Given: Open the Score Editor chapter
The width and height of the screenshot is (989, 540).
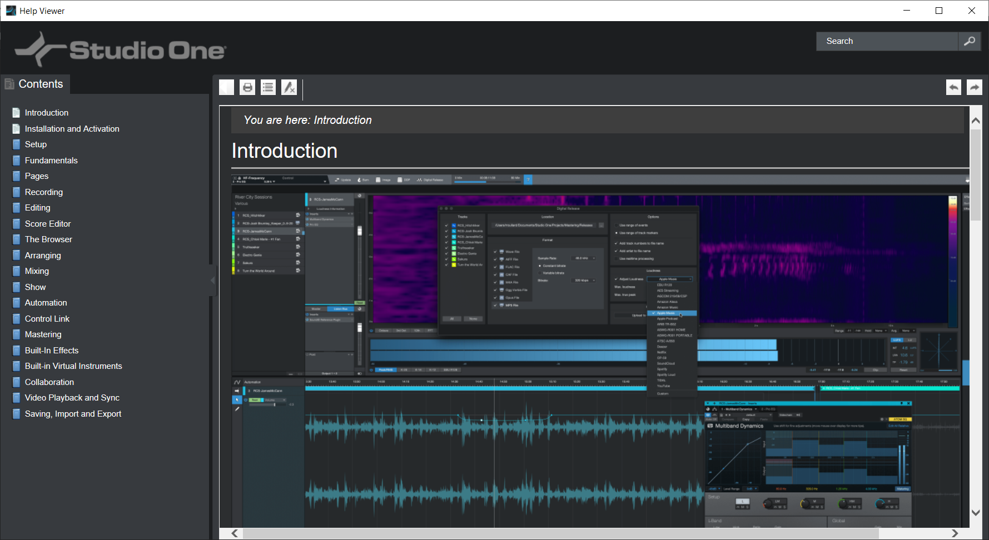Looking at the screenshot, I should click(48, 223).
